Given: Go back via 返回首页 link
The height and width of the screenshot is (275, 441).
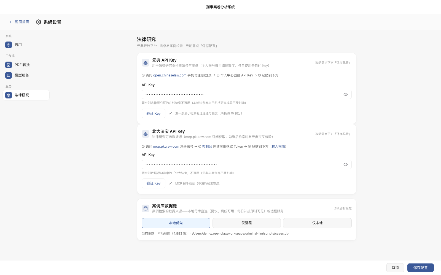Looking at the screenshot, I should (x=19, y=22).
